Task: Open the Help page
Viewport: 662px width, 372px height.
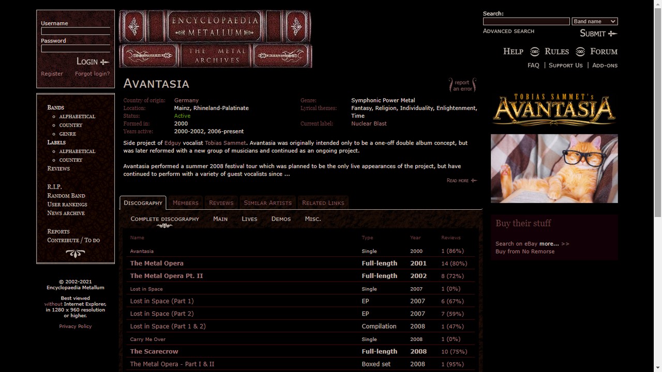Action: [513, 51]
